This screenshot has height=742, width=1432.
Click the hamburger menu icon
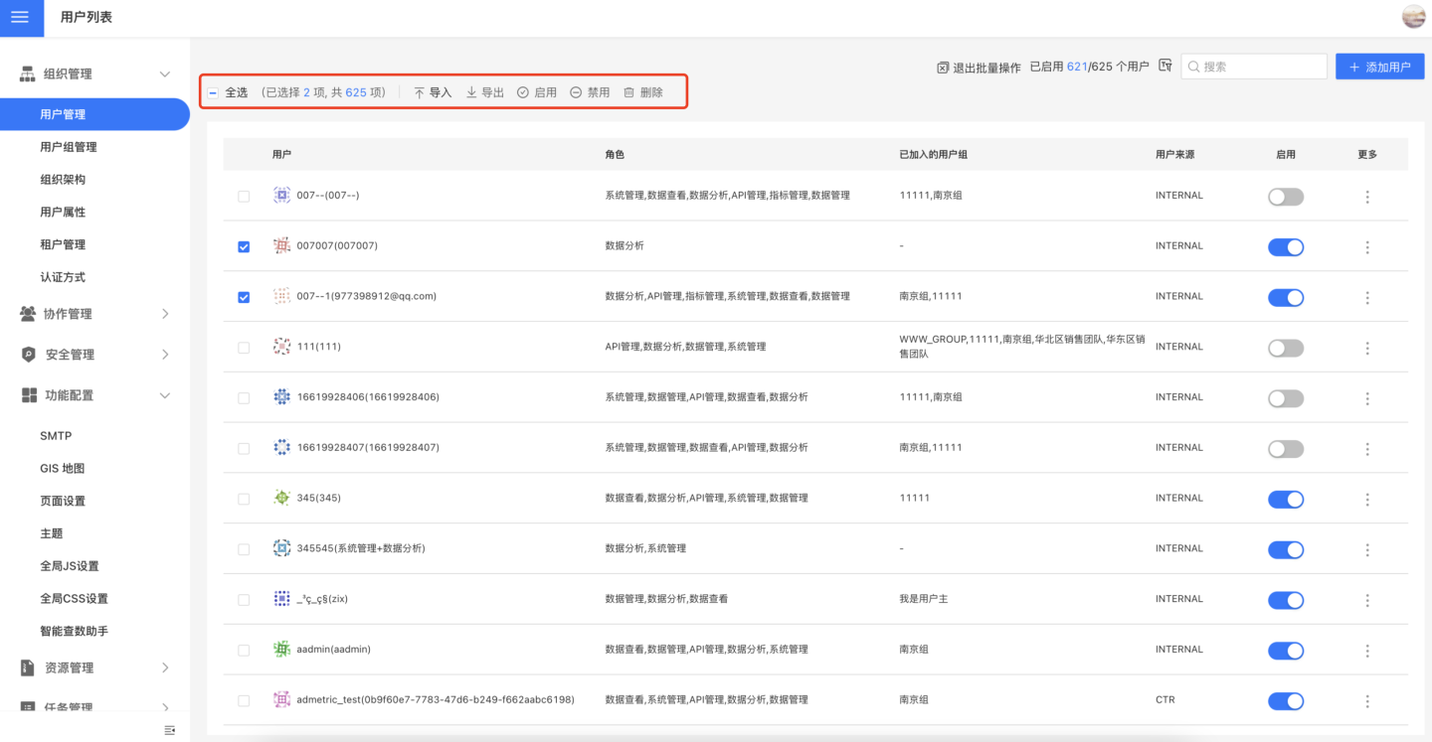[20, 17]
